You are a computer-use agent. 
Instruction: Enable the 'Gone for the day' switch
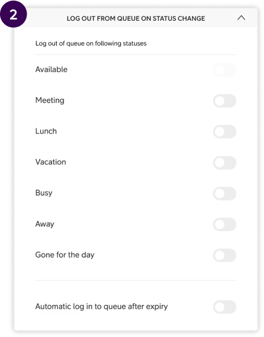point(224,255)
